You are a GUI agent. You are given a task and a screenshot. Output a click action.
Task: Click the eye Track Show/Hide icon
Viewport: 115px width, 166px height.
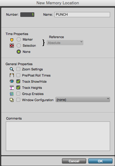[x=12, y=81]
